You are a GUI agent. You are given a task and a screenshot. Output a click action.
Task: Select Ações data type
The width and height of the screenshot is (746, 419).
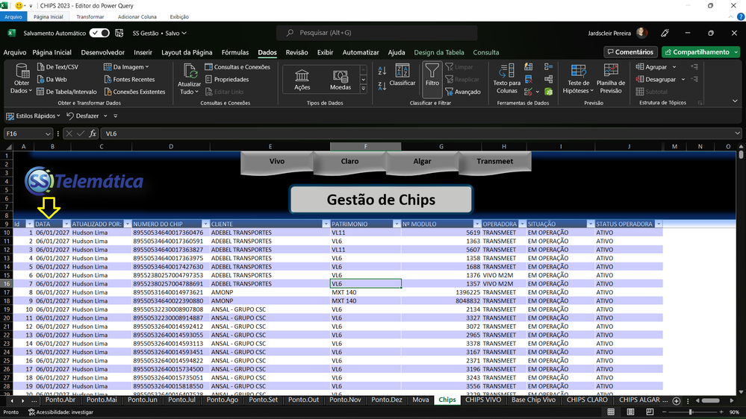pos(302,79)
